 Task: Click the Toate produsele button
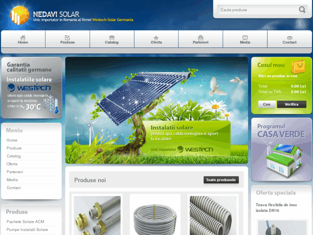pyautogui.click(x=221, y=180)
